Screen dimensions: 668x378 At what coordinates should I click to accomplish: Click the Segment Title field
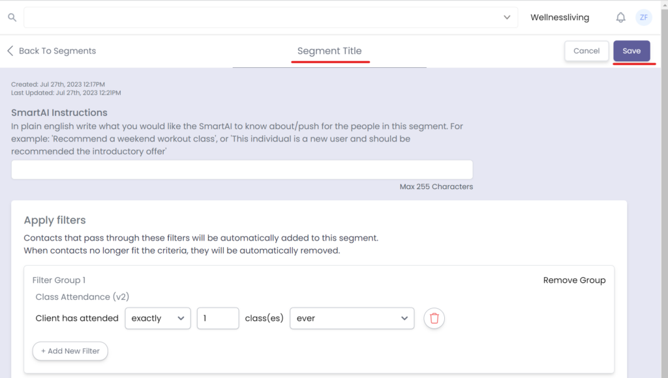click(x=329, y=51)
